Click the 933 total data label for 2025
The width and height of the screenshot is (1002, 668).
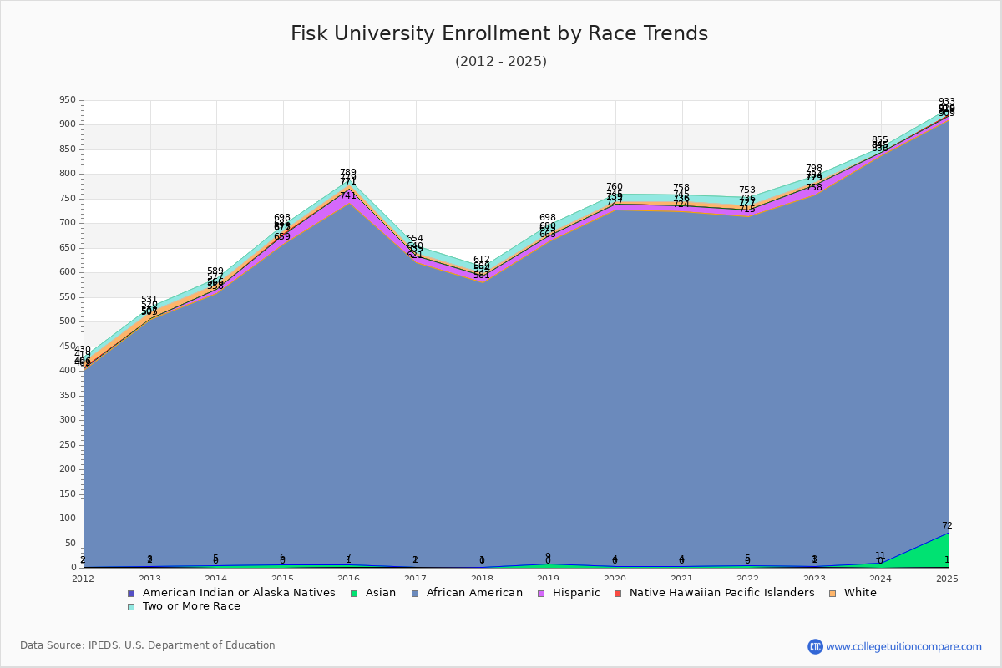947,102
